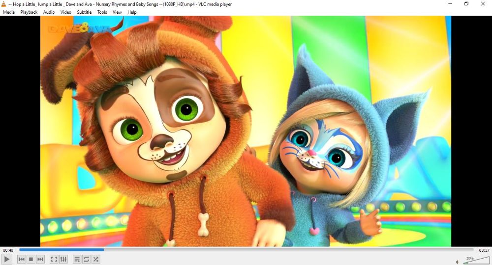Image resolution: width=492 pixels, height=265 pixels.
Task: Open the playlist view
Action: click(x=77, y=259)
